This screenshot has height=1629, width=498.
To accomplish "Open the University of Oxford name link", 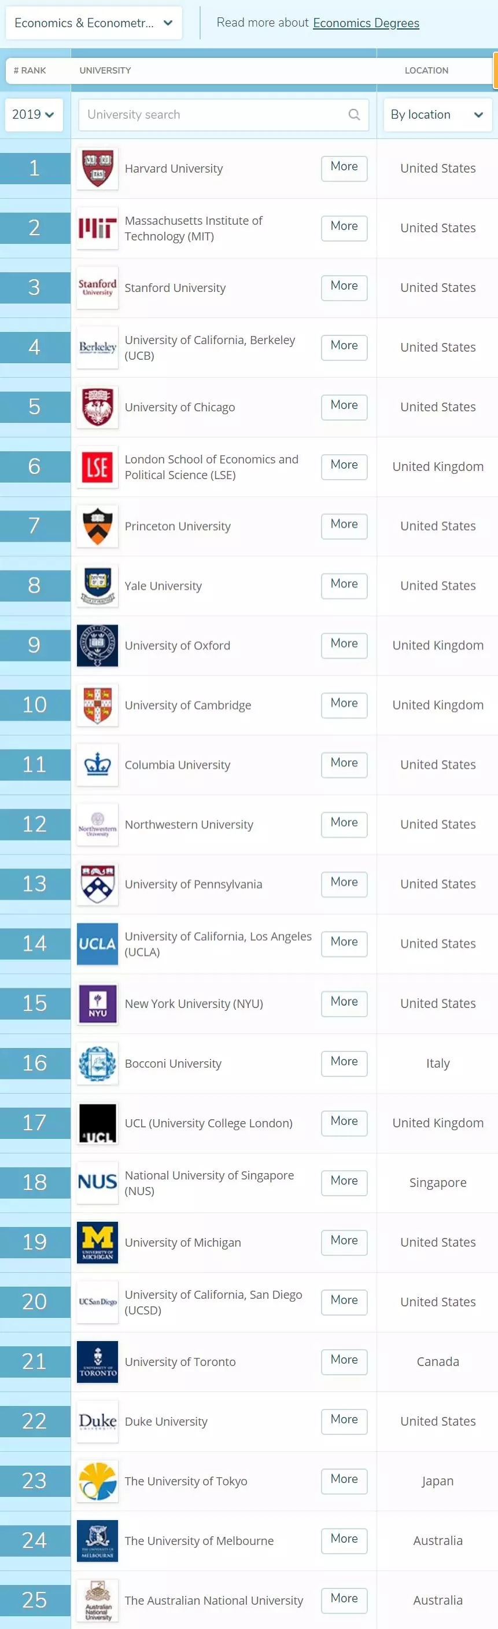I will (x=178, y=646).
